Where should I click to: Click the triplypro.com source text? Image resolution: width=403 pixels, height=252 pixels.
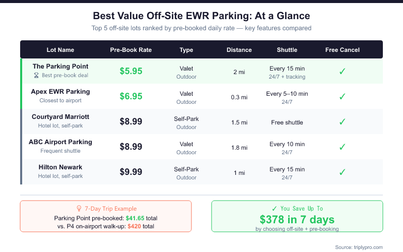click(359, 247)
